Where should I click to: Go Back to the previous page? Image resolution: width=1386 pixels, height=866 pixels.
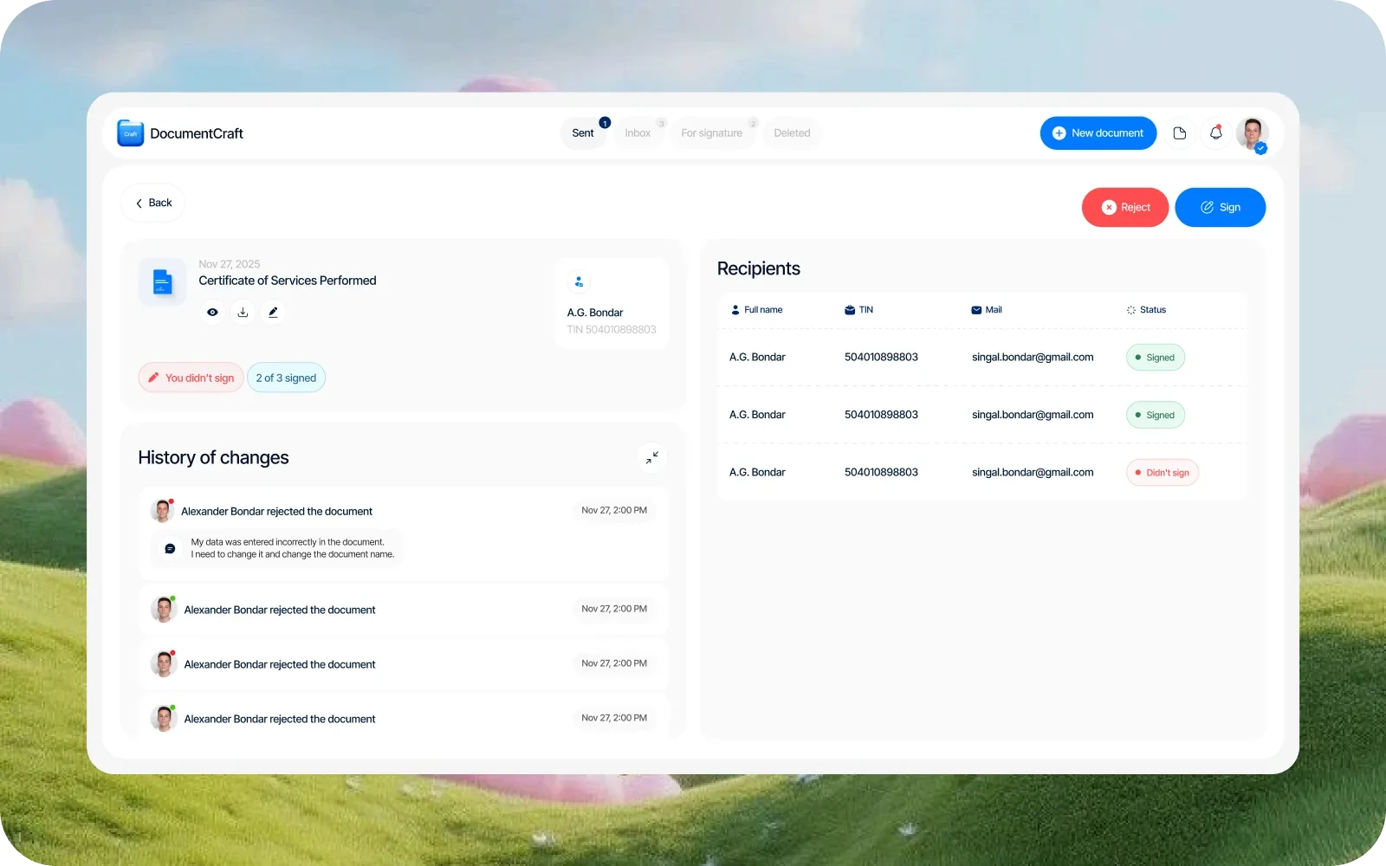tap(153, 203)
